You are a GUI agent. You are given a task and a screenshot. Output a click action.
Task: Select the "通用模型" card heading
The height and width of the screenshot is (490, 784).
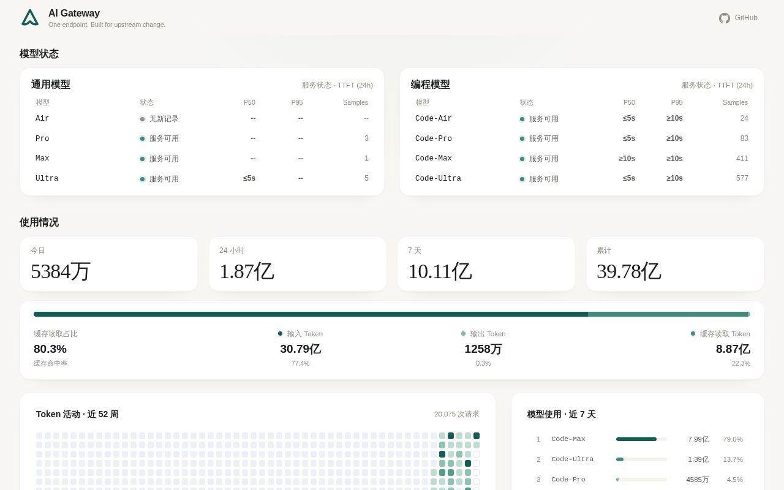(51, 85)
